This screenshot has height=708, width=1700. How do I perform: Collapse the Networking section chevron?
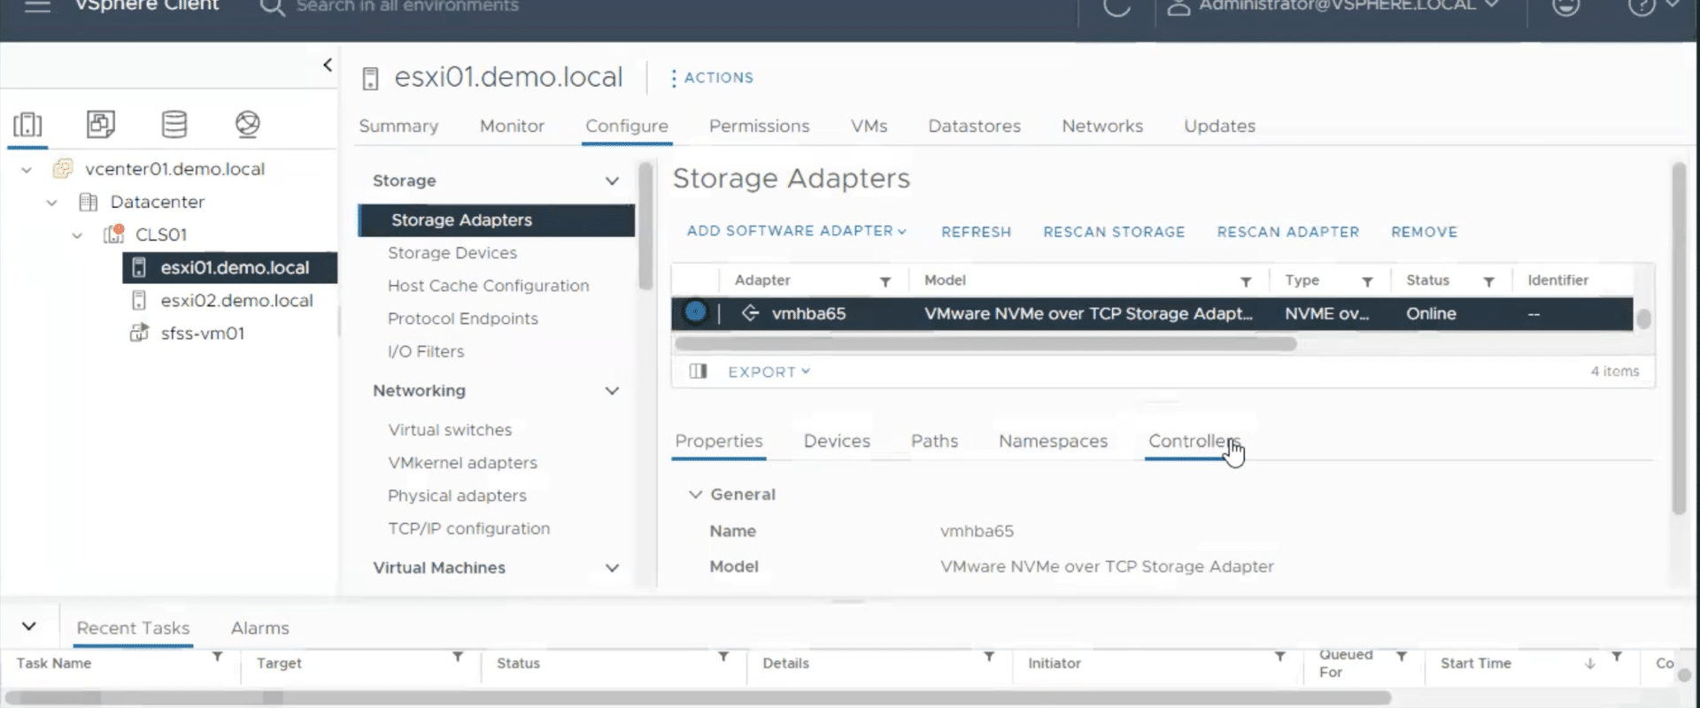[x=612, y=390]
